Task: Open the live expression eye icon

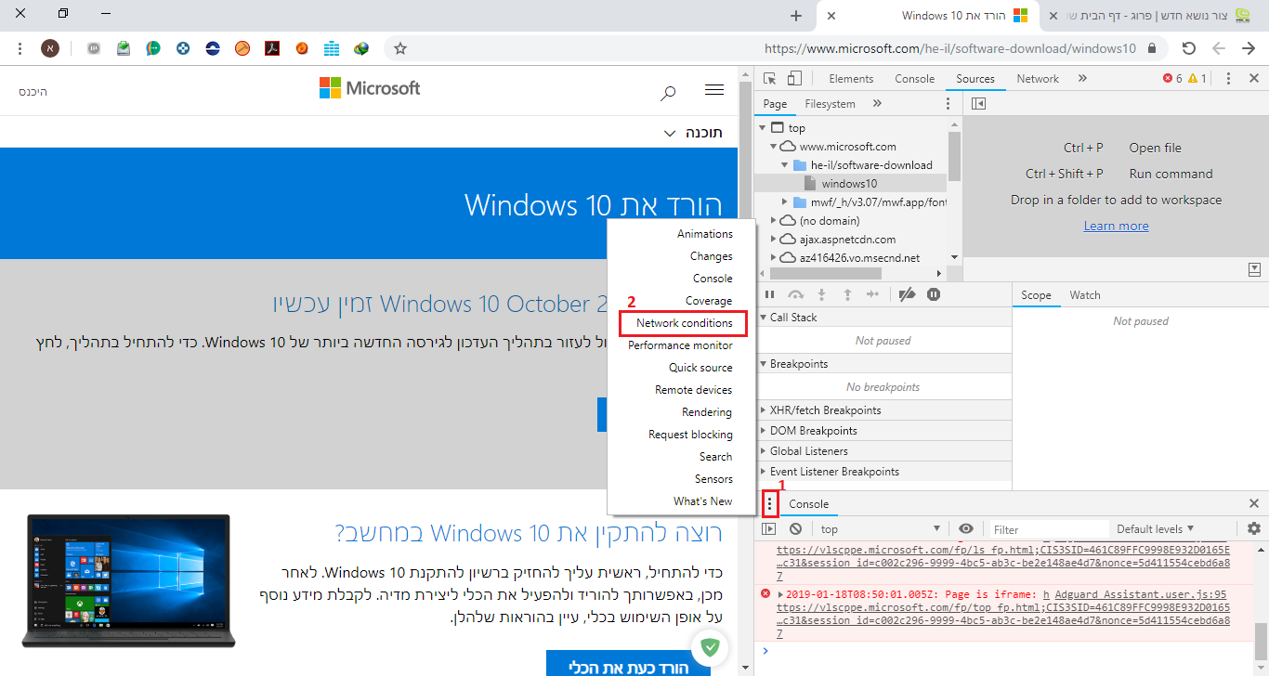Action: point(966,529)
